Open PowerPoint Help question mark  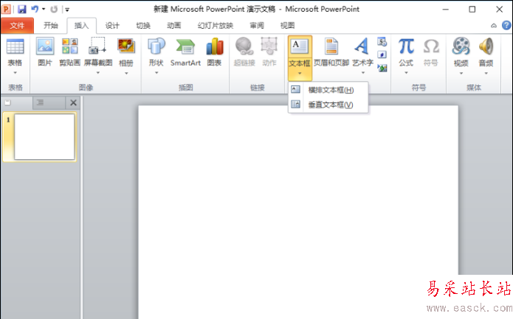(506, 25)
